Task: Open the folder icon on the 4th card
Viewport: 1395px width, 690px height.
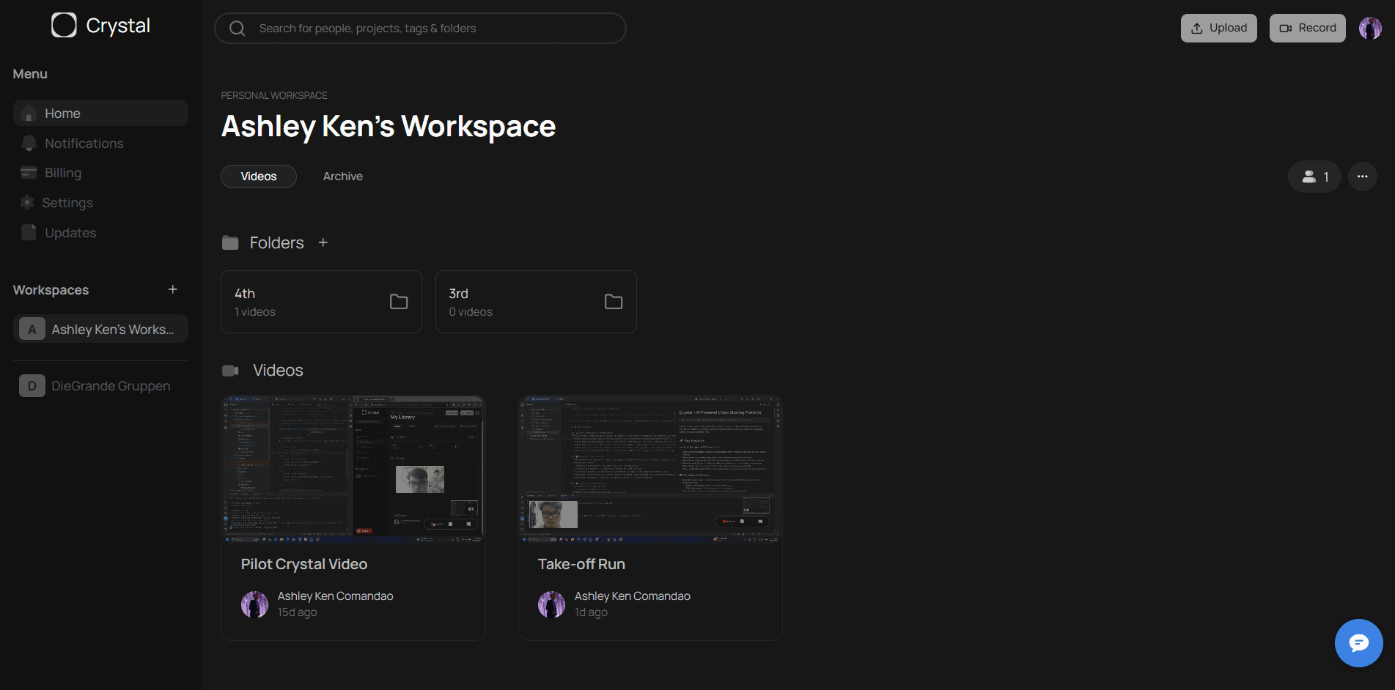Action: (x=399, y=301)
